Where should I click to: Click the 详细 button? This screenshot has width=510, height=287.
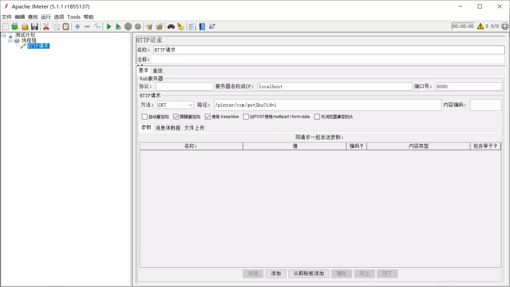(x=253, y=273)
